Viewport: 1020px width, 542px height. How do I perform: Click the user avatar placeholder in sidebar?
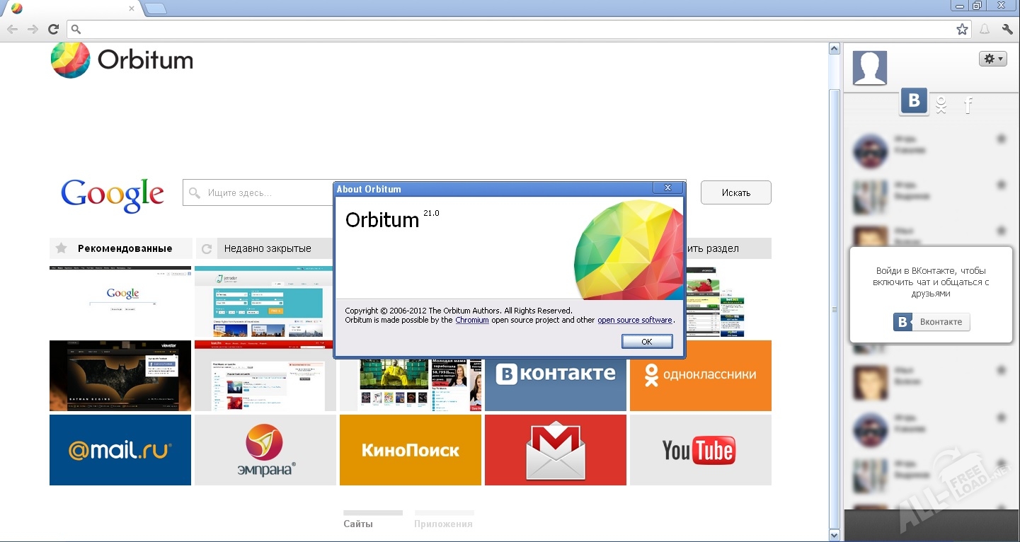tap(869, 68)
